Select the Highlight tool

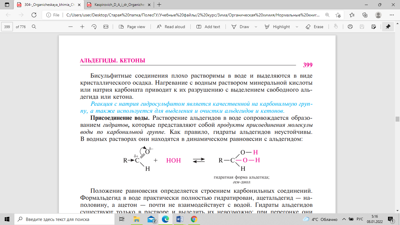coord(277,27)
